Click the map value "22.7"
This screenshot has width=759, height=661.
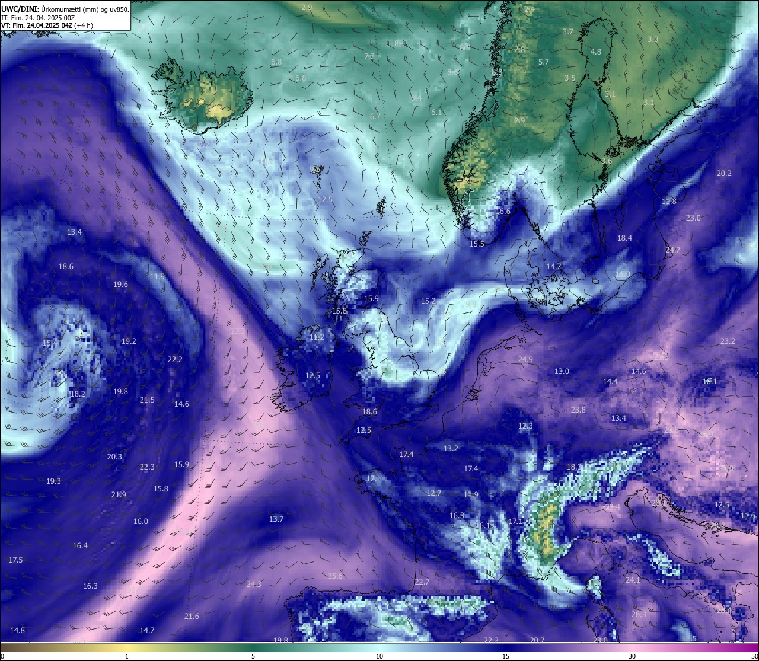[422, 582]
